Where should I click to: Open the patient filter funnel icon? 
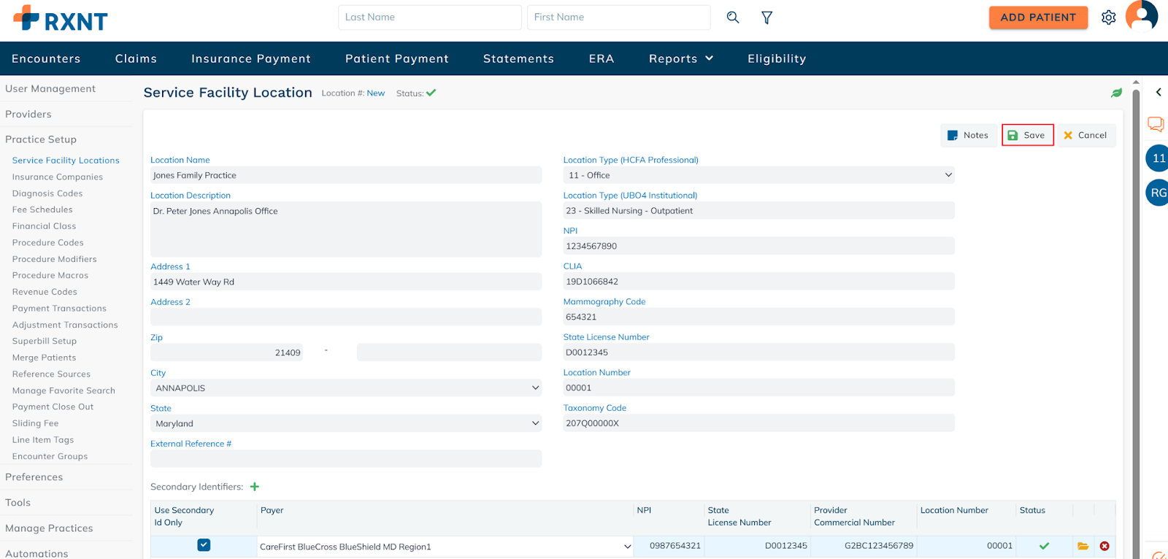766,18
